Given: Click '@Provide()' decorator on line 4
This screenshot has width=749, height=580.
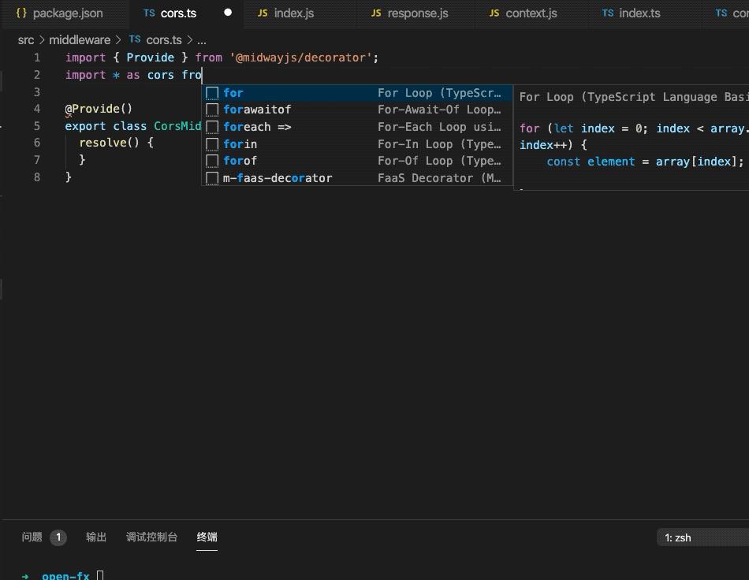Looking at the screenshot, I should point(99,109).
